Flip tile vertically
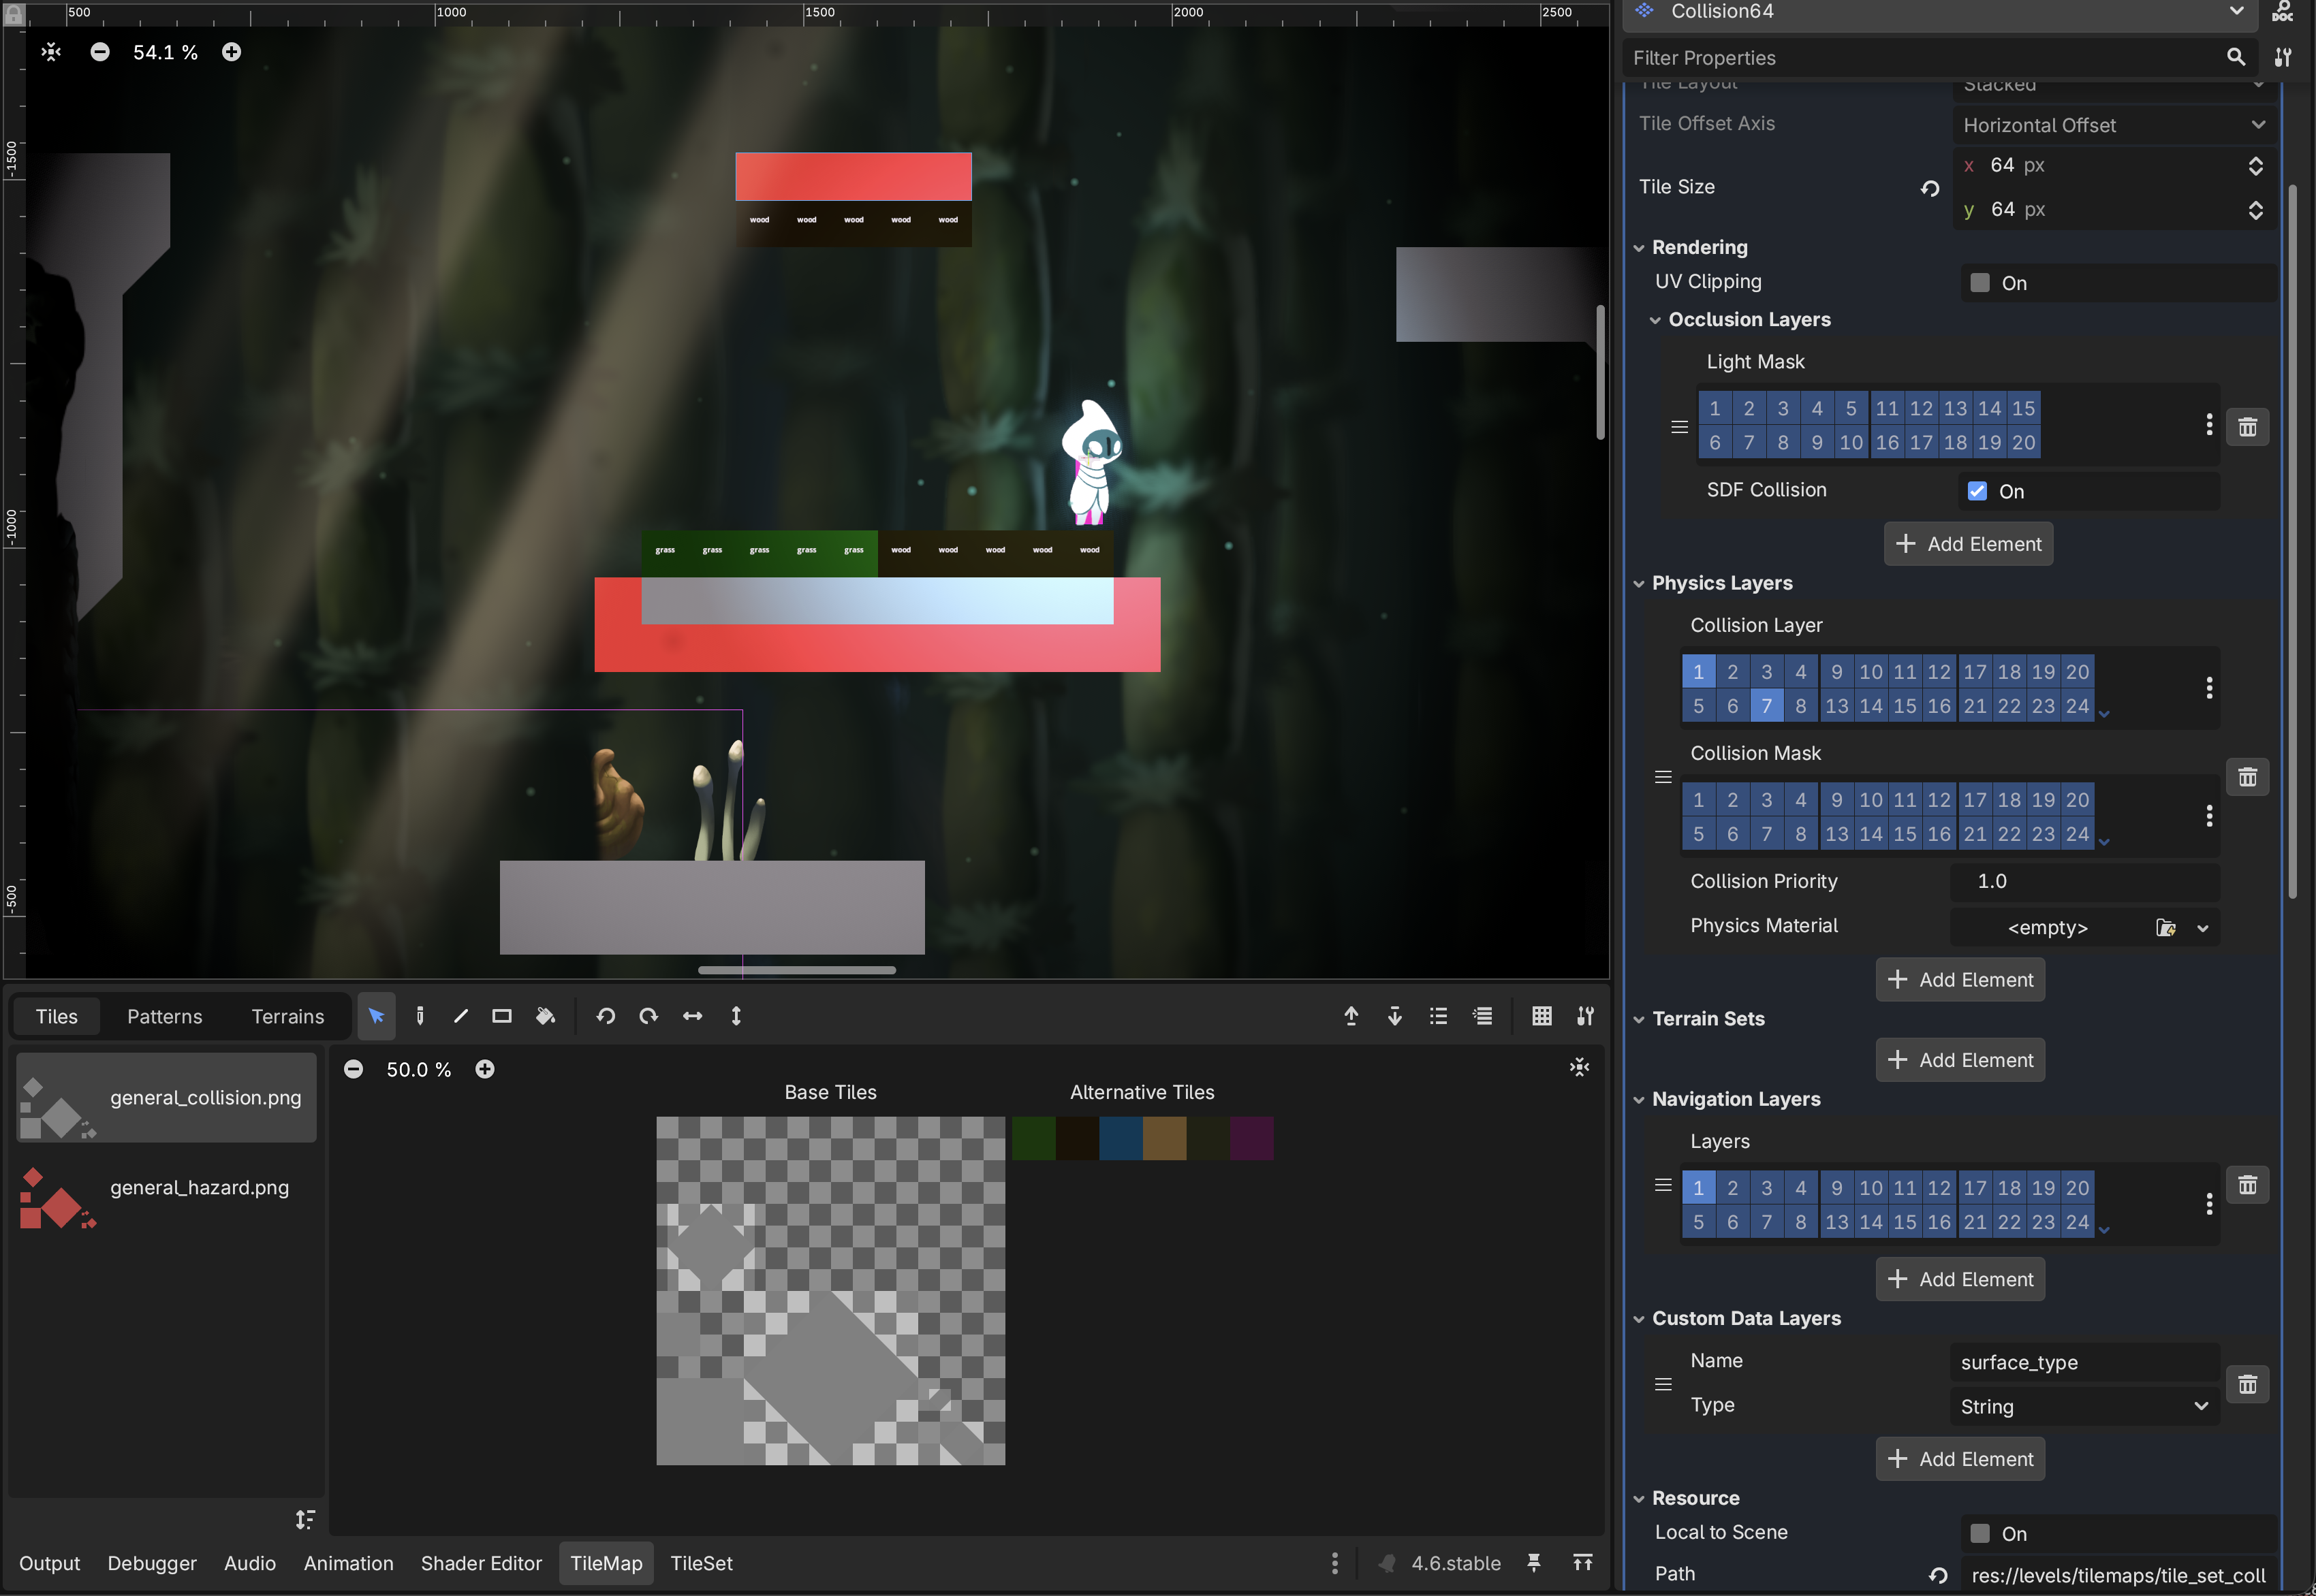 click(x=736, y=1016)
